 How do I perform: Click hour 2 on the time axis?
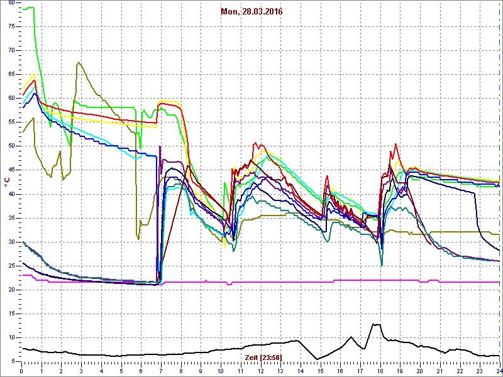click(x=61, y=371)
